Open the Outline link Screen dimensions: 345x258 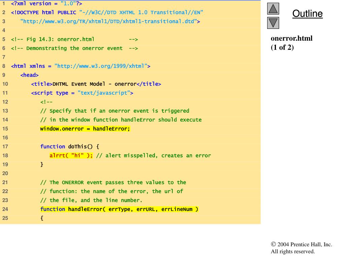[307, 13]
